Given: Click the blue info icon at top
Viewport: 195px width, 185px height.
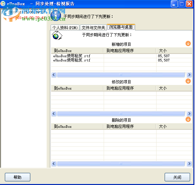Looking at the screenshot, I should coord(56,16).
